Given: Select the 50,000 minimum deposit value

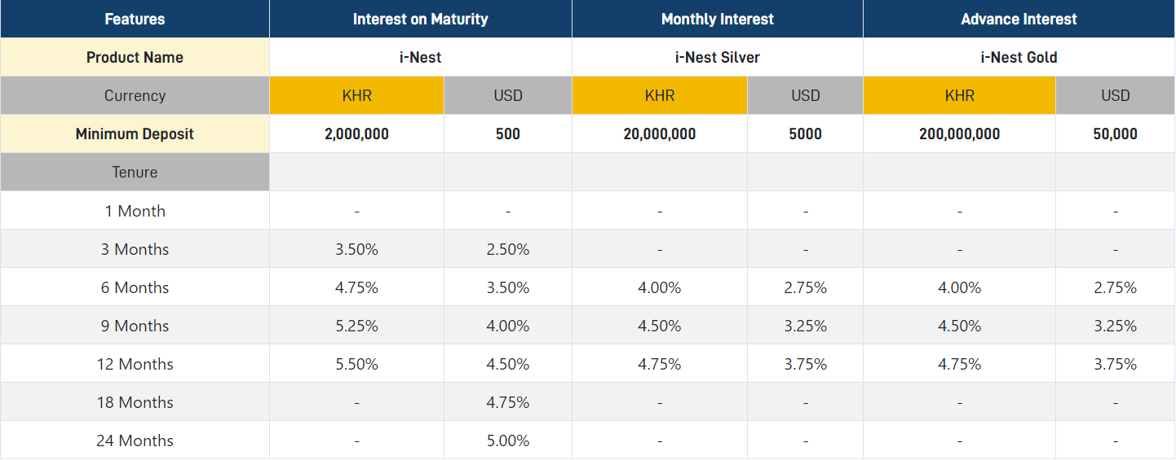Looking at the screenshot, I should [1116, 134].
